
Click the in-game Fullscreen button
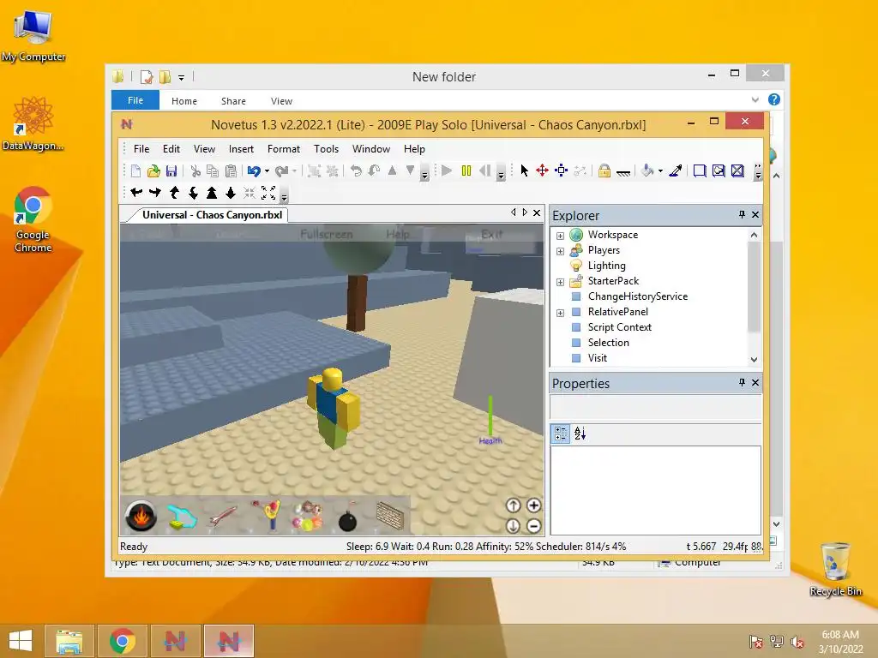point(327,234)
